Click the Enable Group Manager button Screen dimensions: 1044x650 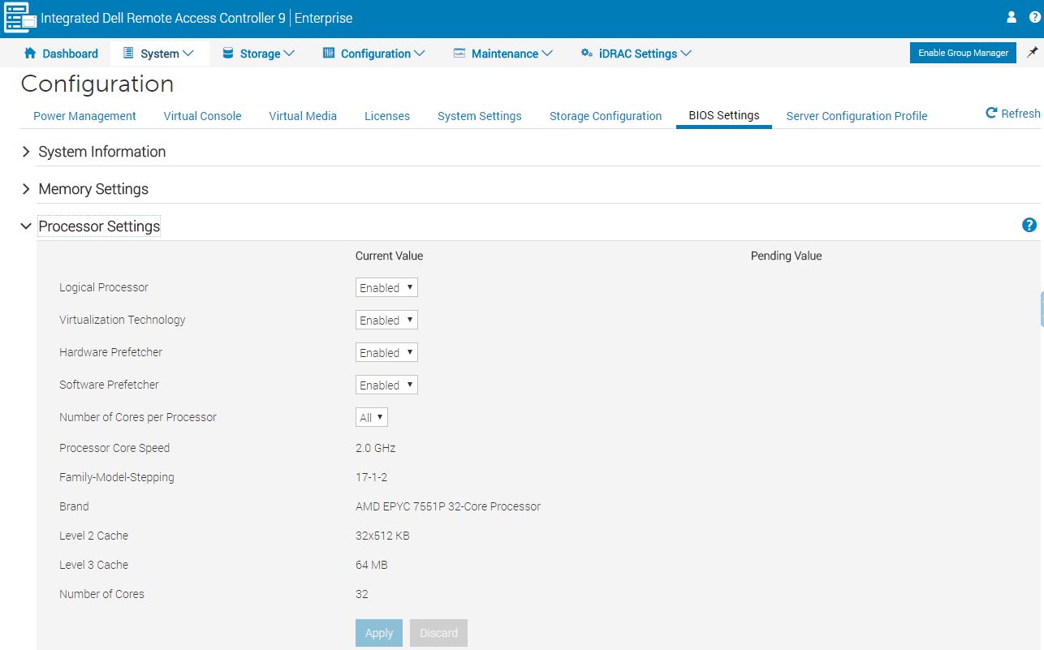(963, 53)
